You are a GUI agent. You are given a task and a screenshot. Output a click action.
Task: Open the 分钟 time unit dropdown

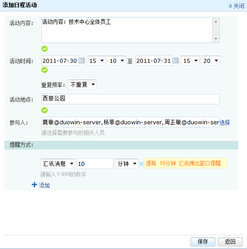127,164
